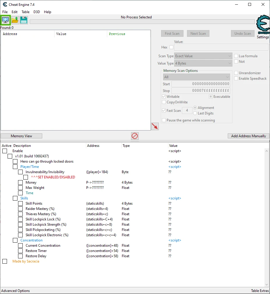Activate the Player/Time script checkbox
The width and height of the screenshot is (270, 294).
15,167
